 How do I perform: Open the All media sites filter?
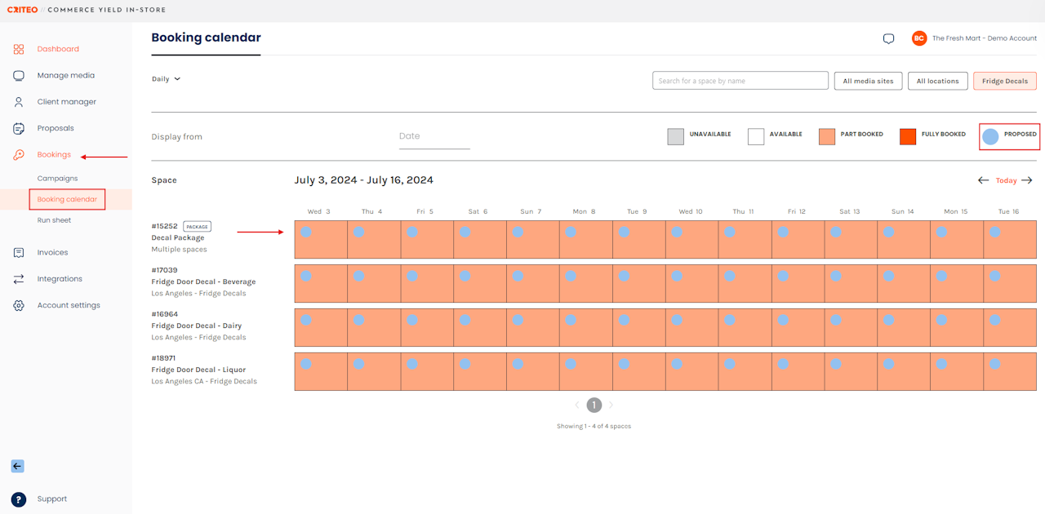coord(868,81)
